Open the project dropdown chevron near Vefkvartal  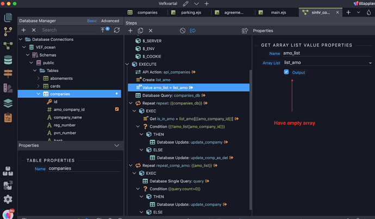coord(196,4)
